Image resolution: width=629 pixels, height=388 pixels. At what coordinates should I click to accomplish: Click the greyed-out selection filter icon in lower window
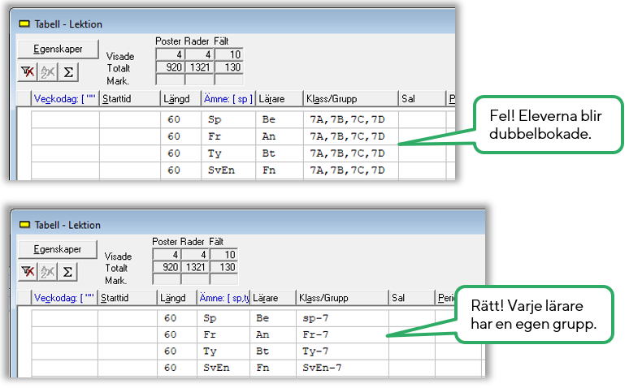point(48,270)
